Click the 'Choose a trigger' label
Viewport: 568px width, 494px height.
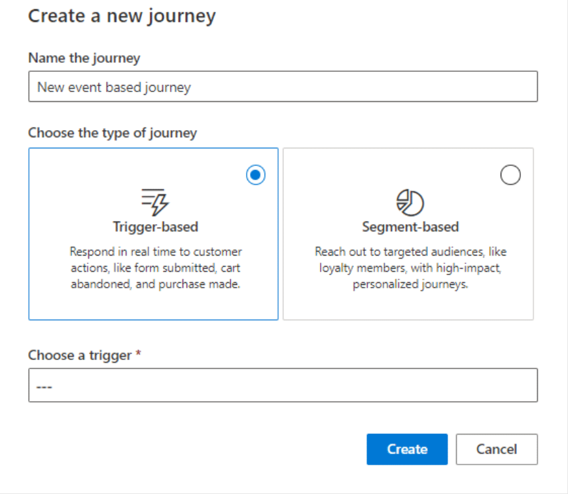point(79,355)
